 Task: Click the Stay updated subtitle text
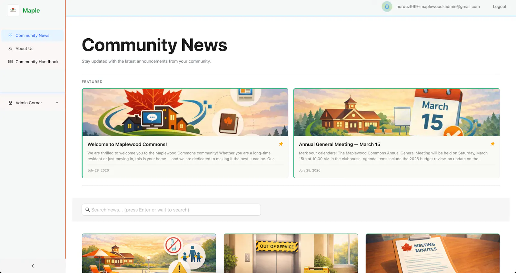pyautogui.click(x=146, y=61)
